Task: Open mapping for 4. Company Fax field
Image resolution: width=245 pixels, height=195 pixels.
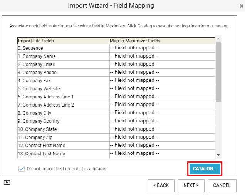Action: (x=162, y=80)
